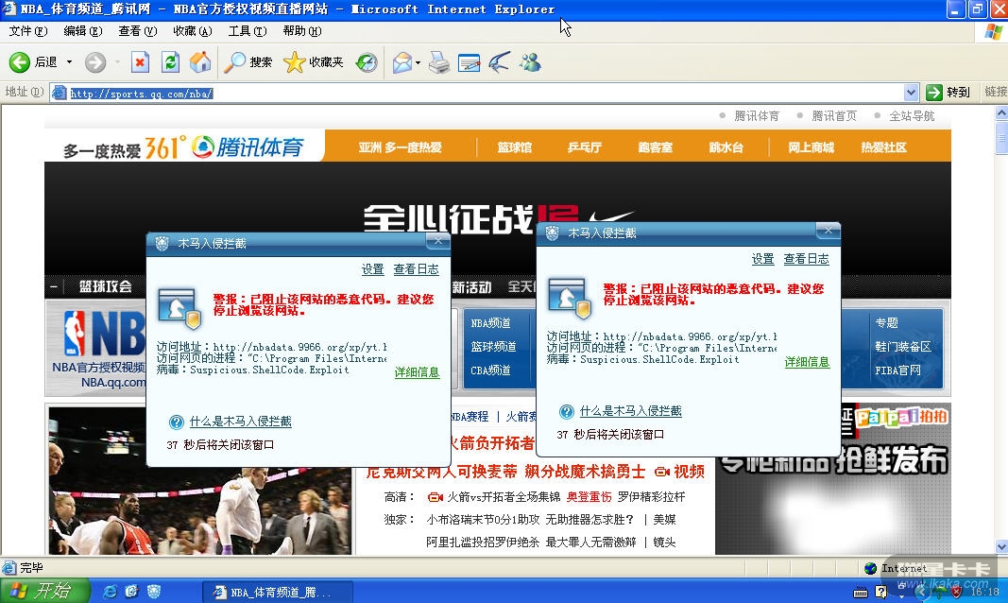Click the bird-shaped toolbar icon
Image resolution: width=1008 pixels, height=603 pixels.
500,61
